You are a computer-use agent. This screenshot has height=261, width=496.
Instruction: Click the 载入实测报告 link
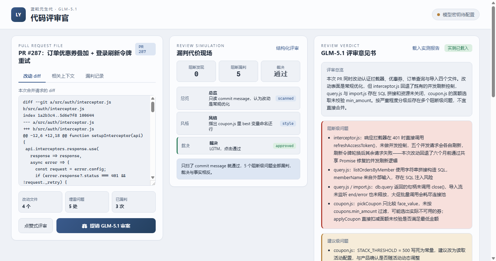(x=426, y=48)
